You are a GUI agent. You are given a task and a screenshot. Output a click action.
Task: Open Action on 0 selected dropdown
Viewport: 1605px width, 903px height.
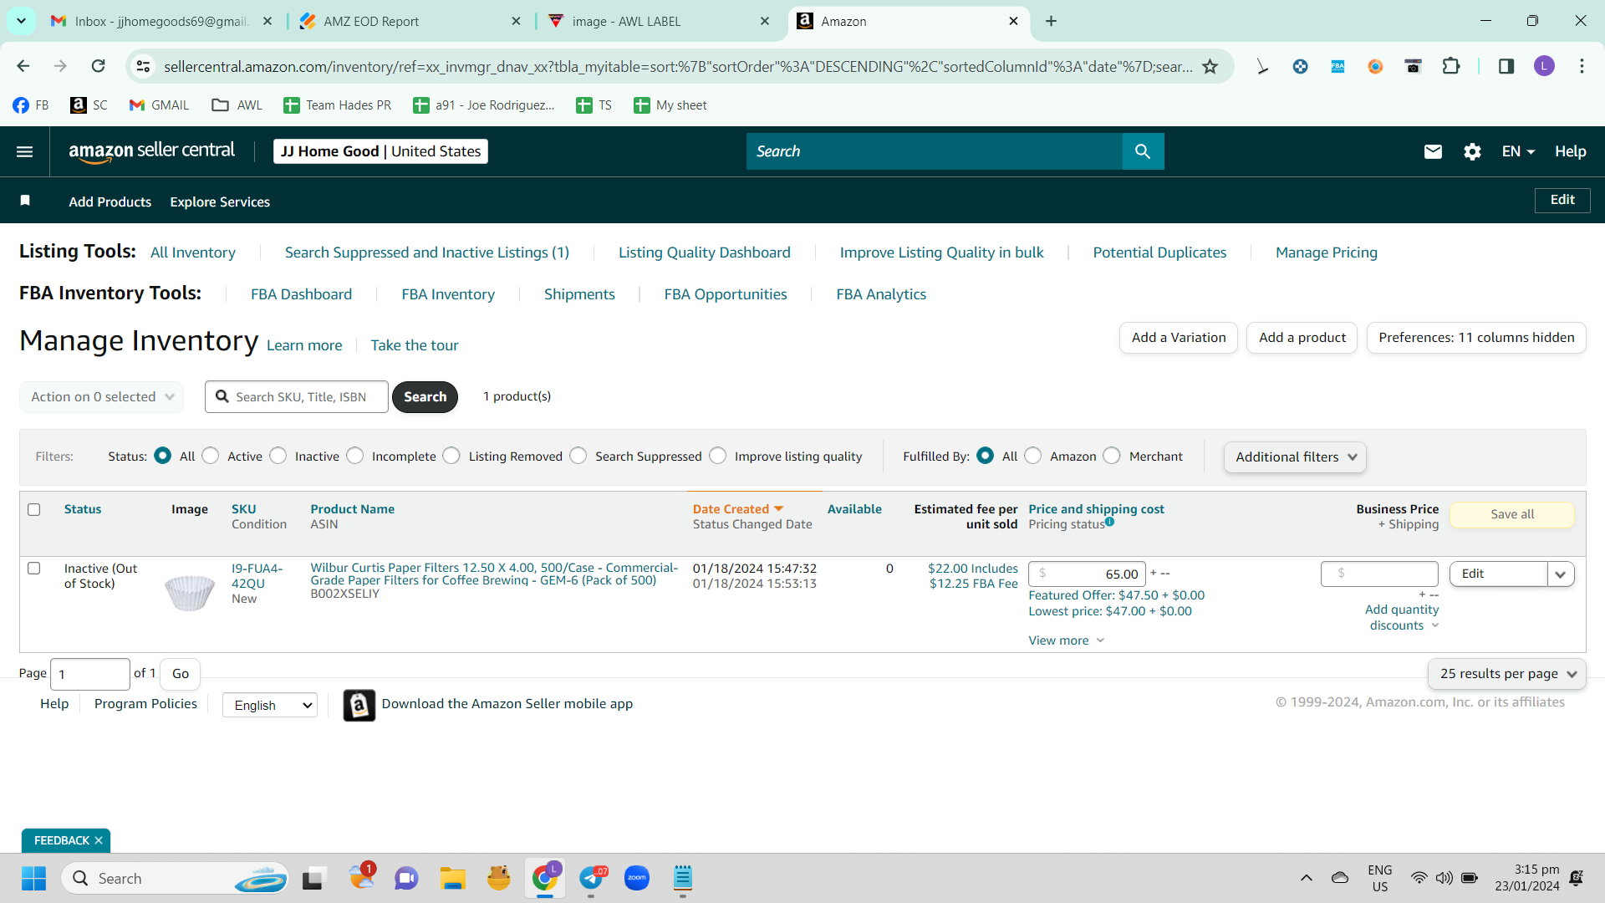coord(101,396)
